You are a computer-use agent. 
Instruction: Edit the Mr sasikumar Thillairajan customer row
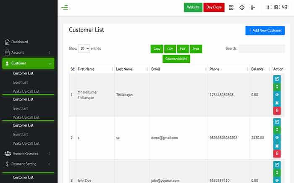click(277, 79)
